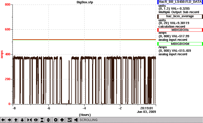The image size is (203, 123).
Task: Click the red 'amps' y-axis label
Action: tap(2, 55)
